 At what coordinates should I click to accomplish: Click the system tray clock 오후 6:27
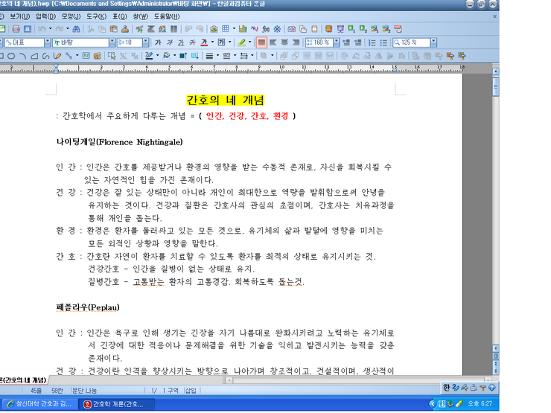coord(480,404)
